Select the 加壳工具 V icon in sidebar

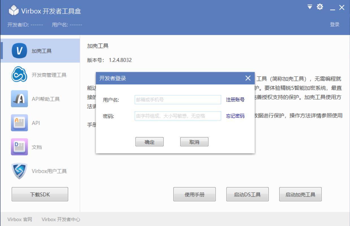pyautogui.click(x=19, y=51)
